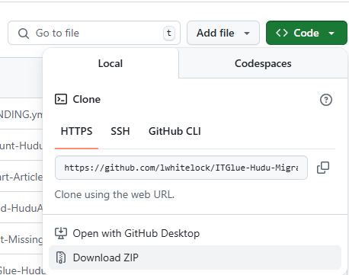The image size is (349, 275).
Task: Click the clone URL text field
Action: tap(181, 168)
